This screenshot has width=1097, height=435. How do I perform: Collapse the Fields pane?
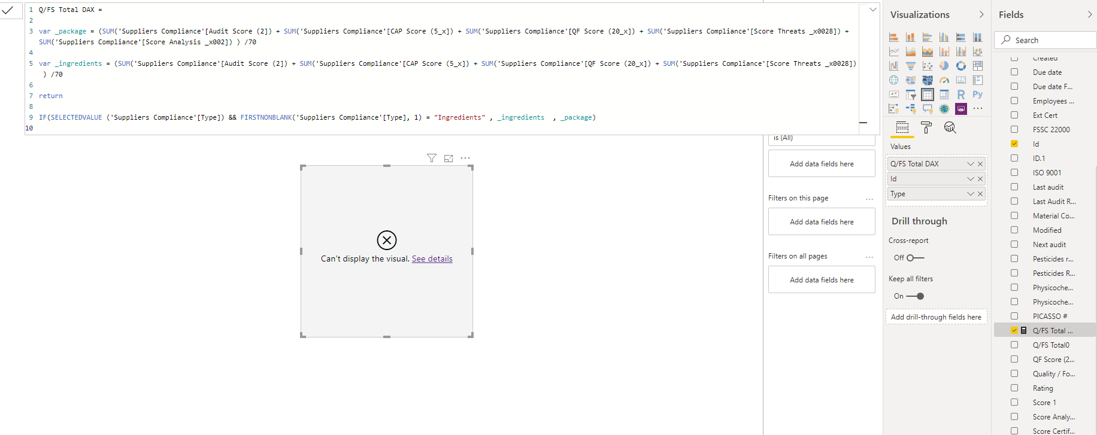pyautogui.click(x=1090, y=14)
